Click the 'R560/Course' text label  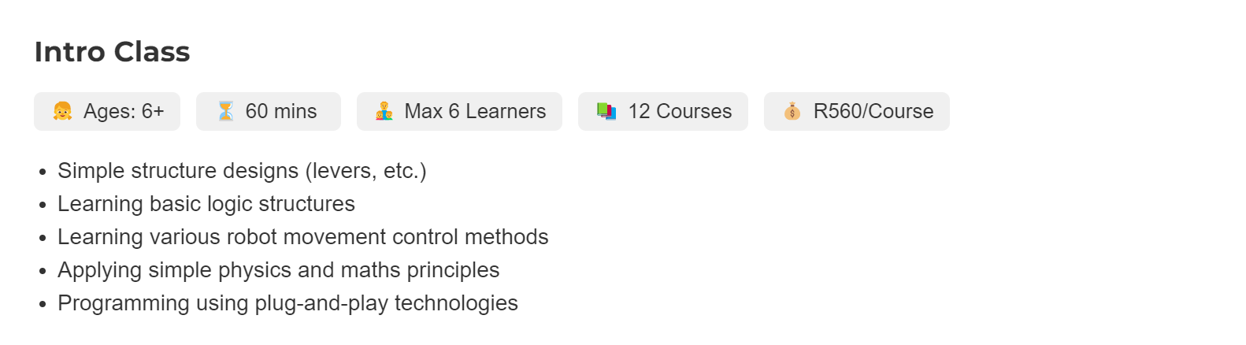(x=873, y=111)
